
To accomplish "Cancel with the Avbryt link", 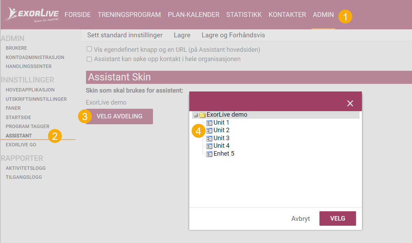I will tap(300, 218).
